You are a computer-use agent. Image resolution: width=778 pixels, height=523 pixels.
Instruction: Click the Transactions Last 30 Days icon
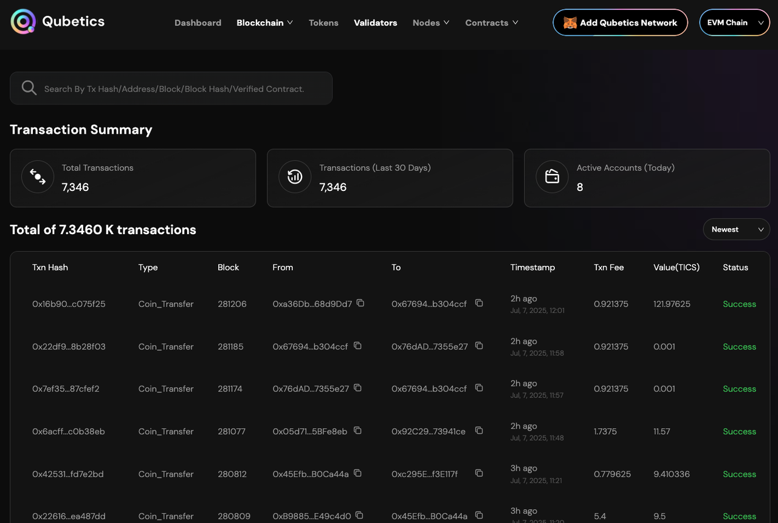pyautogui.click(x=295, y=177)
